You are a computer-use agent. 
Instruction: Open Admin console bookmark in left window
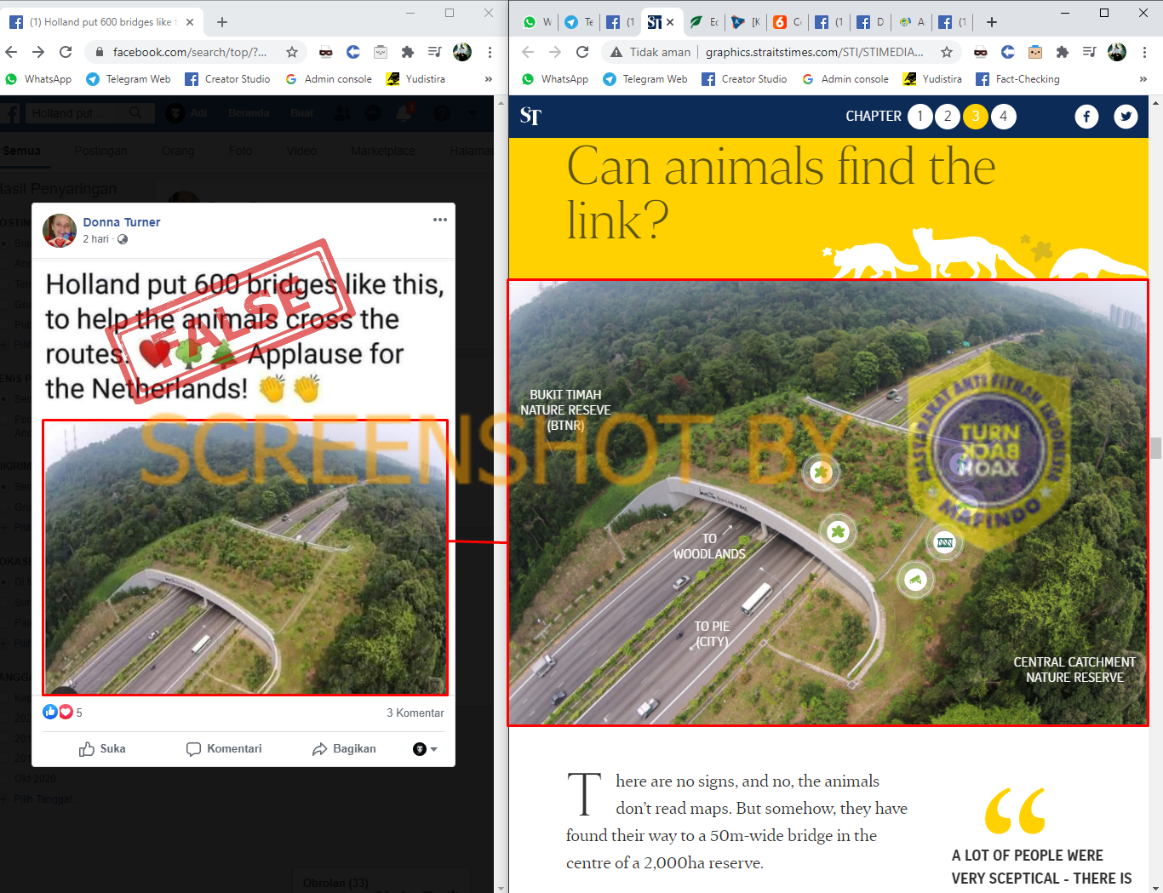click(328, 79)
